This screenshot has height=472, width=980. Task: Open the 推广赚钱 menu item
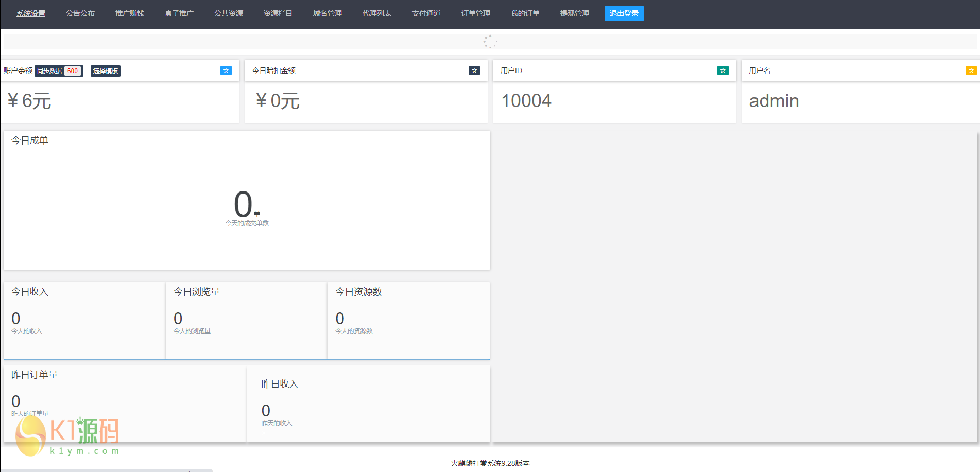click(x=130, y=13)
